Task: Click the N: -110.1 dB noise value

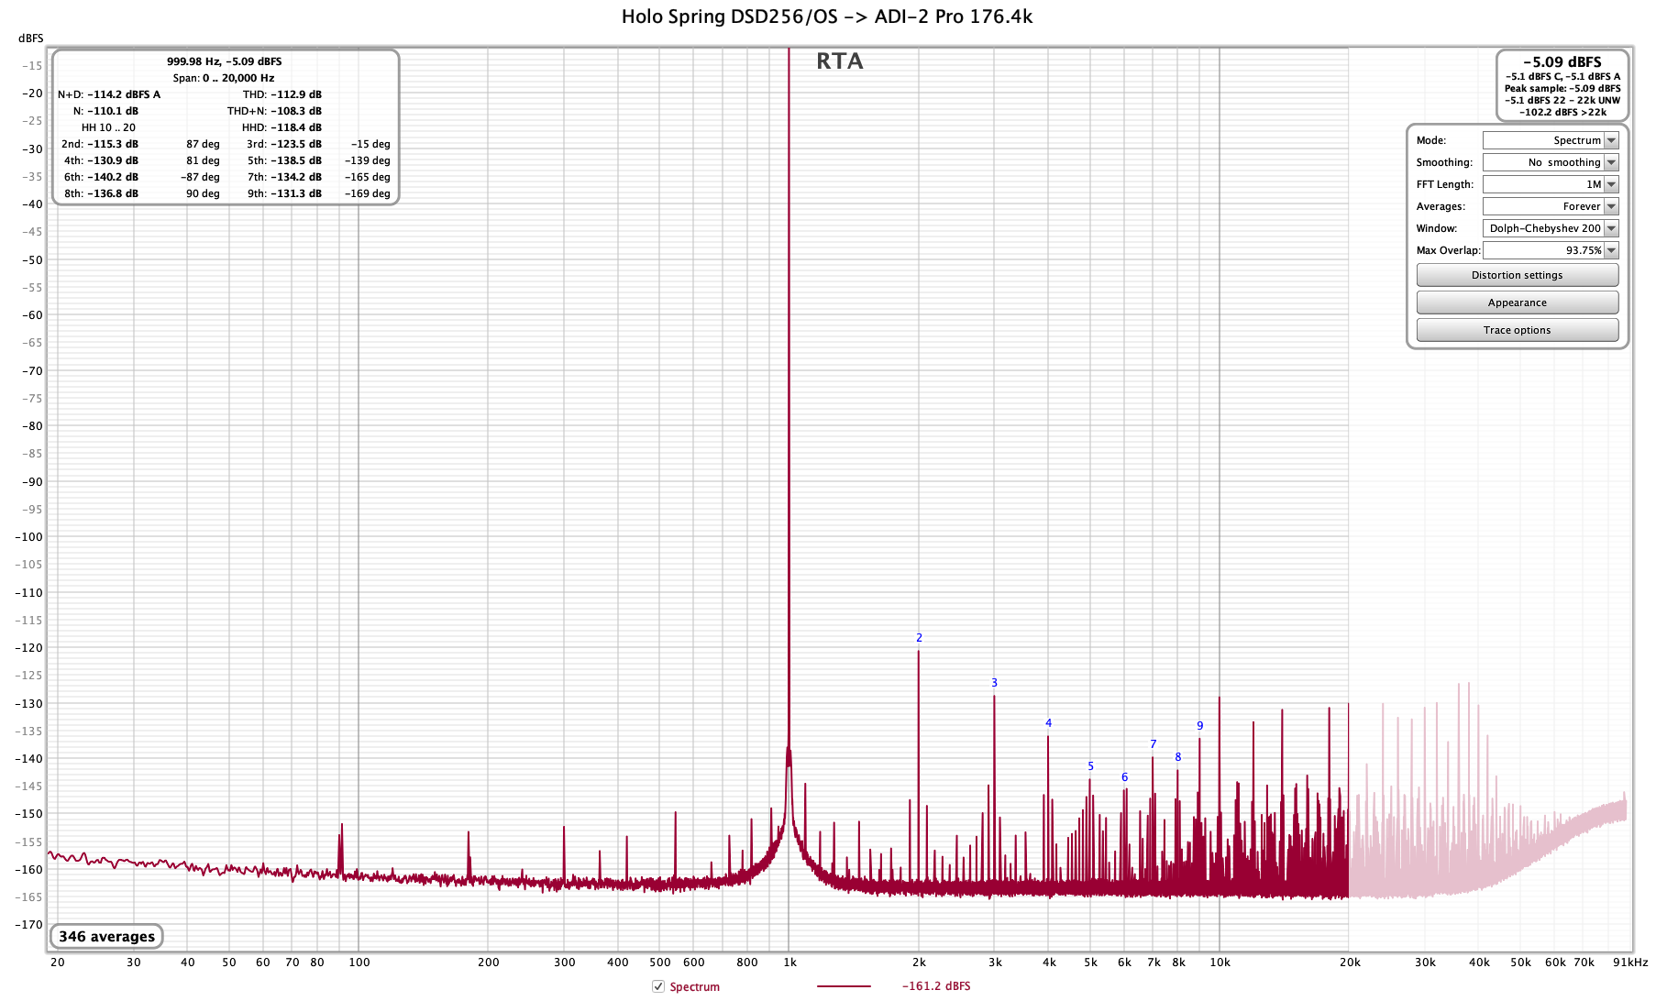Action: click(105, 111)
